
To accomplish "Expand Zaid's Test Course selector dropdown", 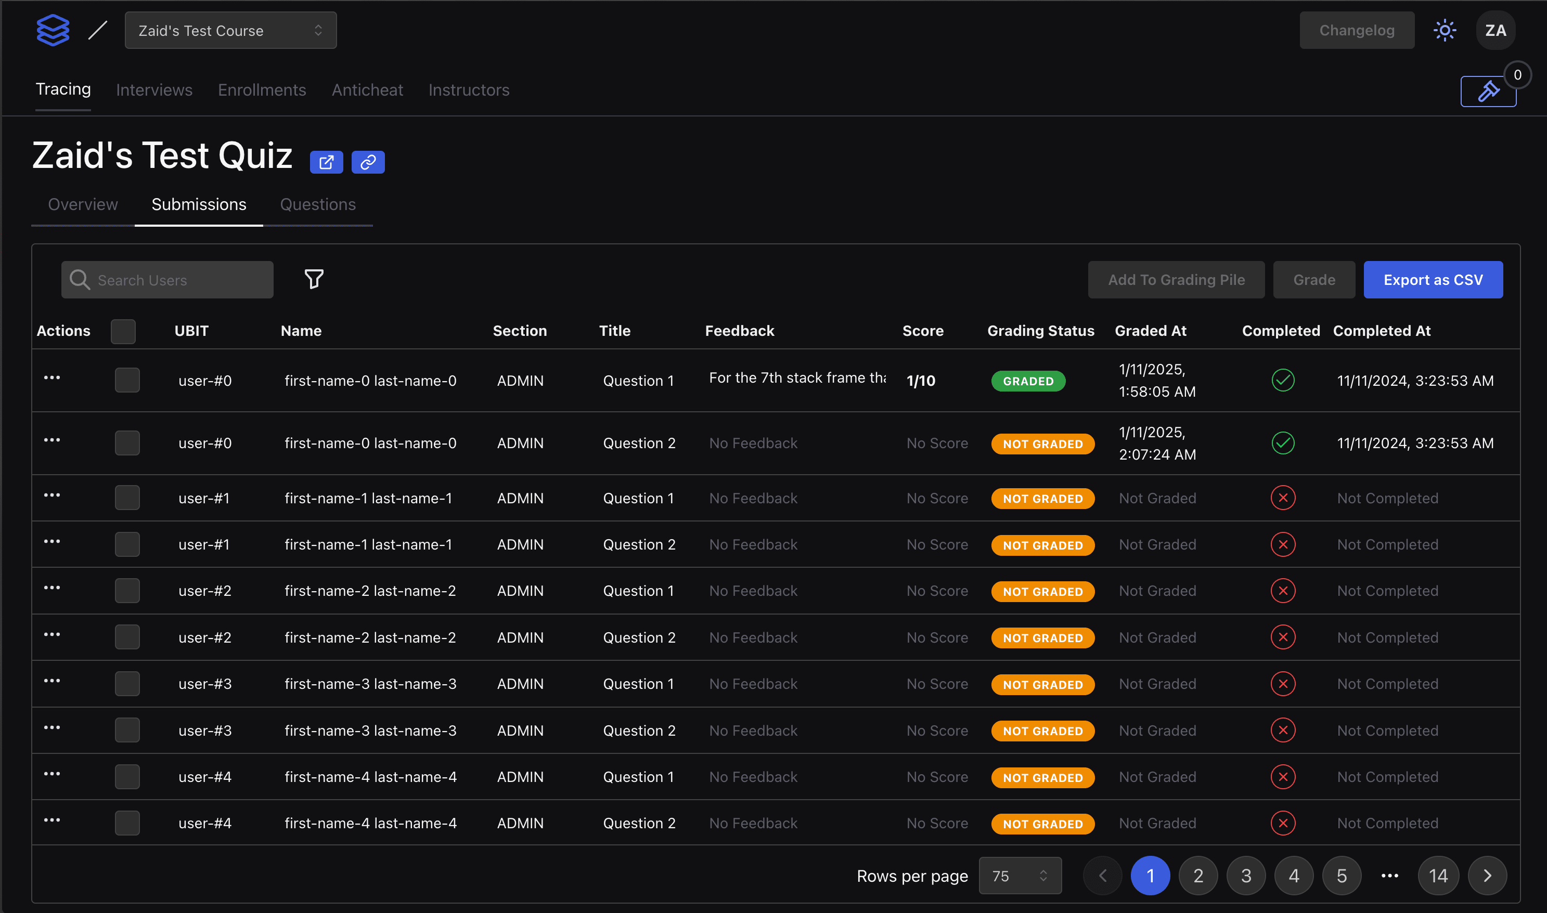I will [x=228, y=31].
